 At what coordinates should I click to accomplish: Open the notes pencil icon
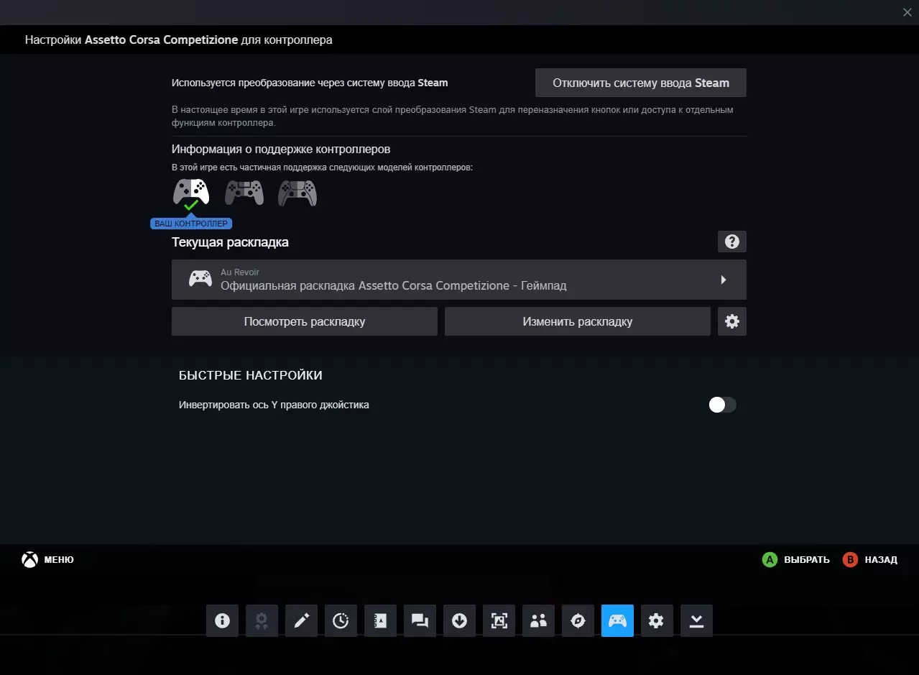click(301, 620)
